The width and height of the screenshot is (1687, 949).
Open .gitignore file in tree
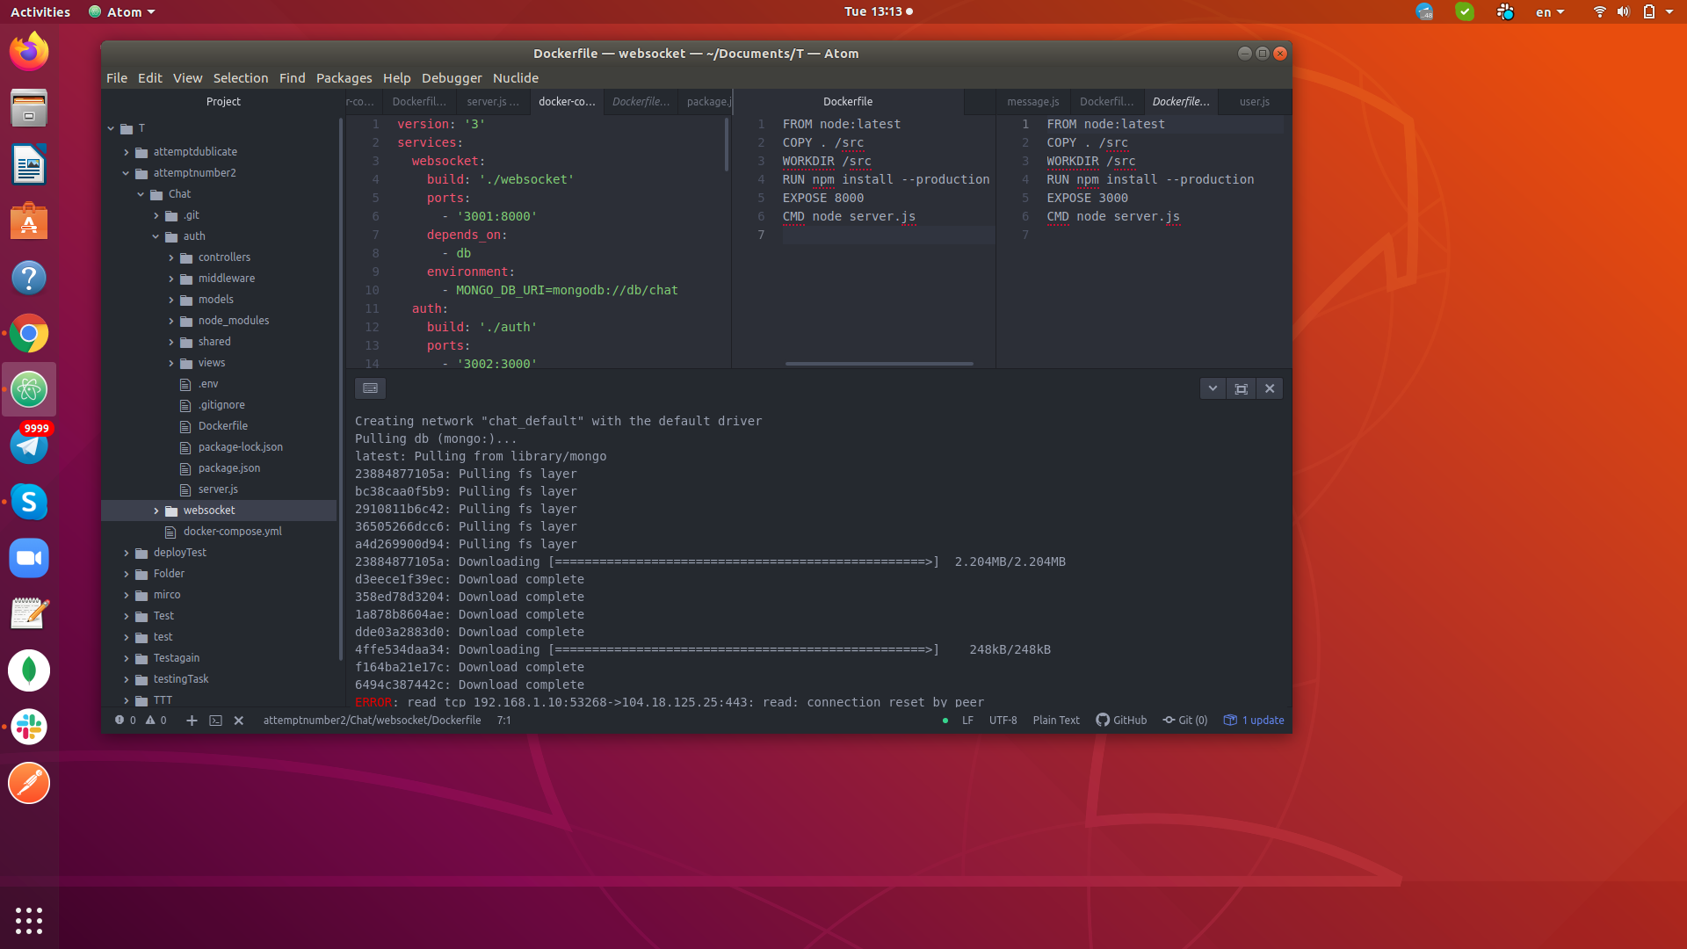(x=221, y=405)
